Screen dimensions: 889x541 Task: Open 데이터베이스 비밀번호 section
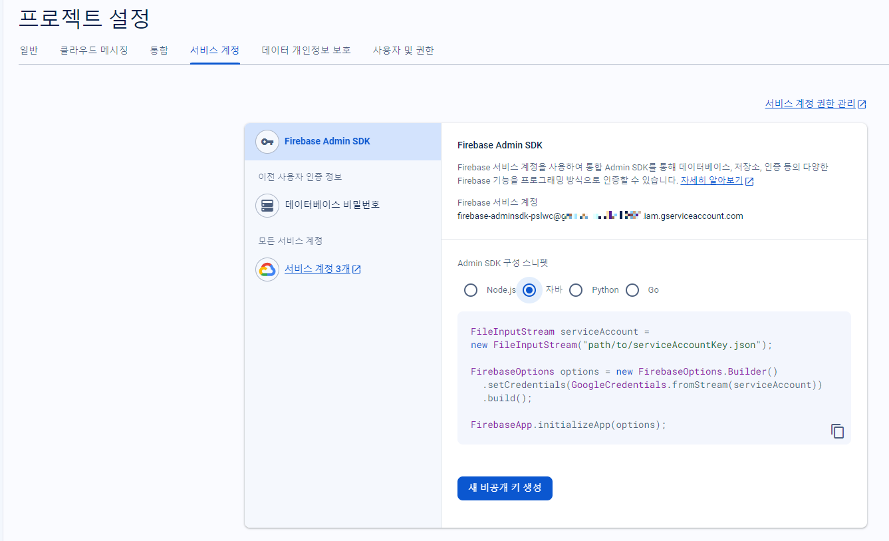332,205
